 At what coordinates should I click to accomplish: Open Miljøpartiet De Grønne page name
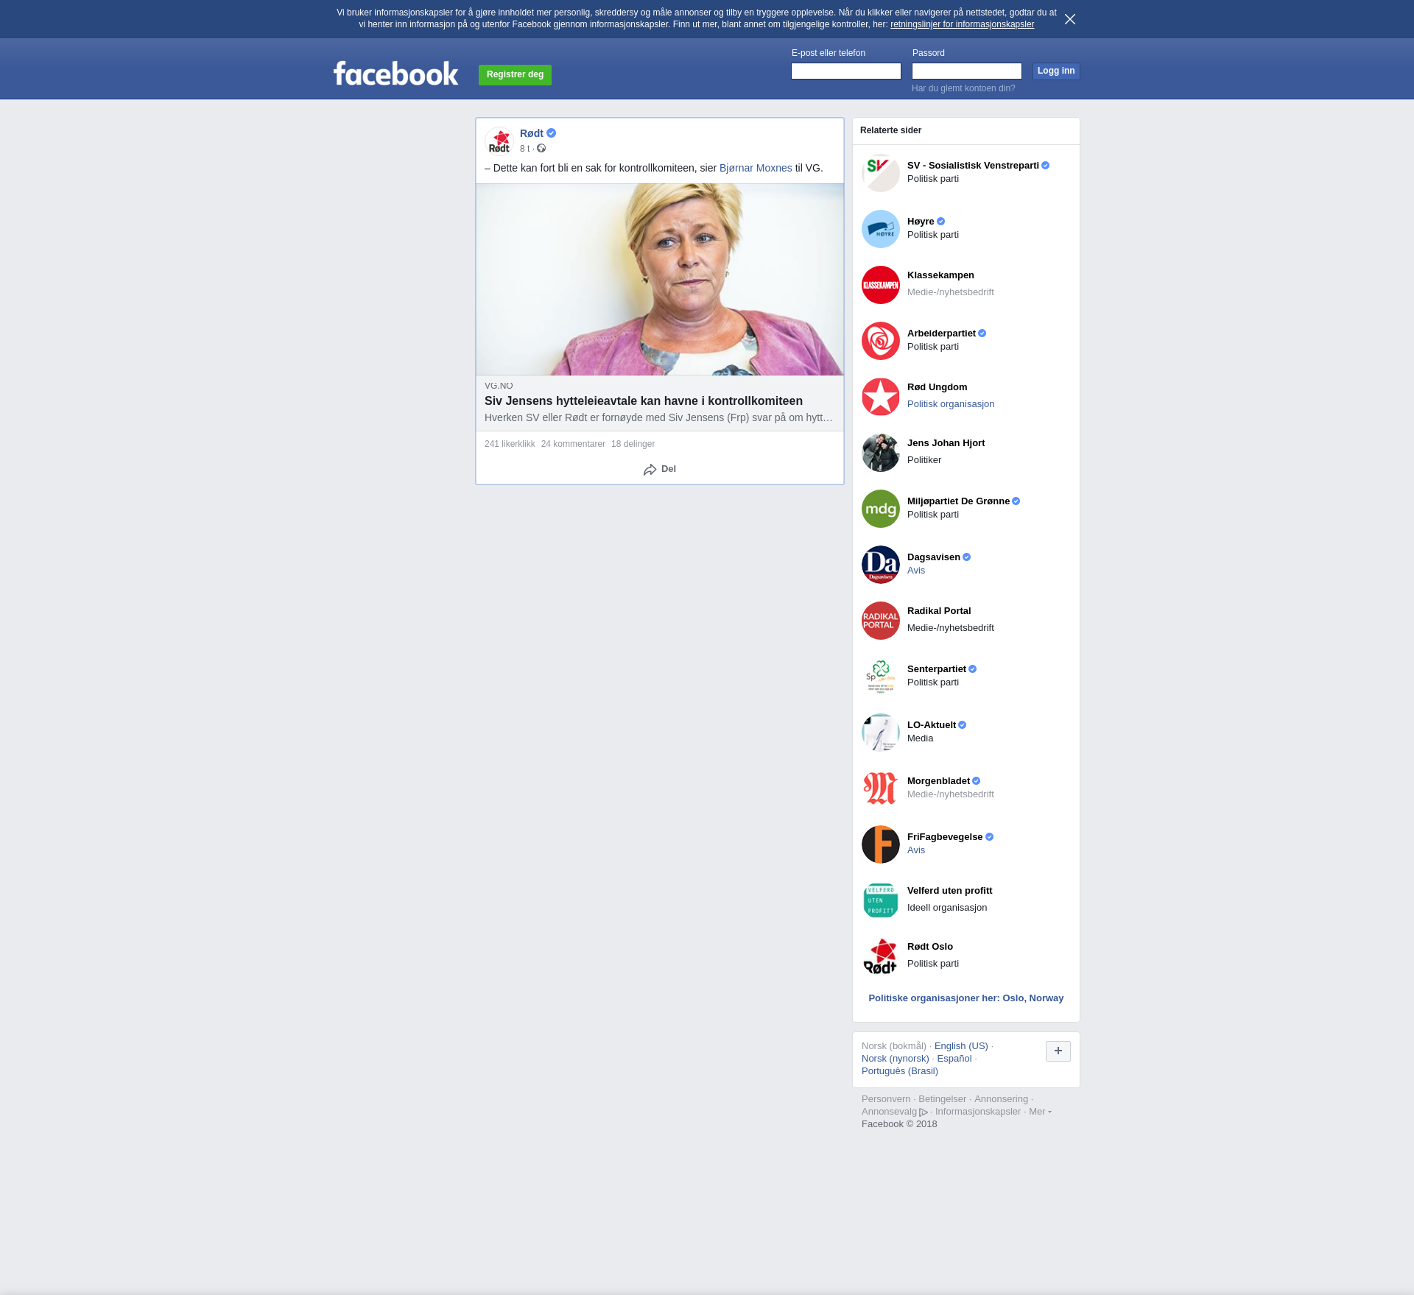958,501
